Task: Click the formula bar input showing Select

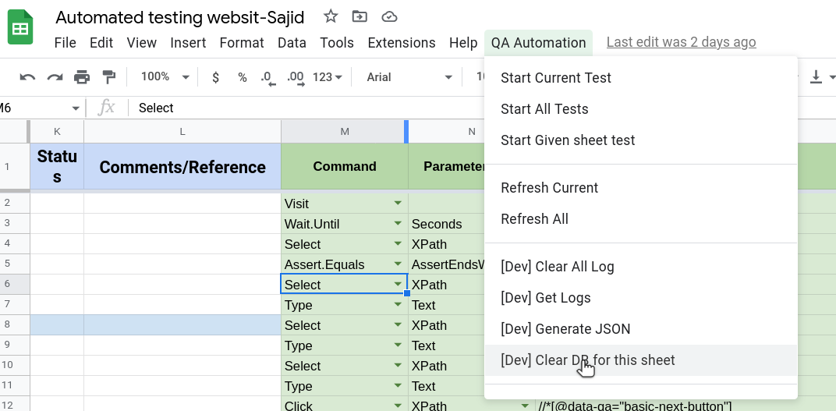Action: tap(312, 108)
